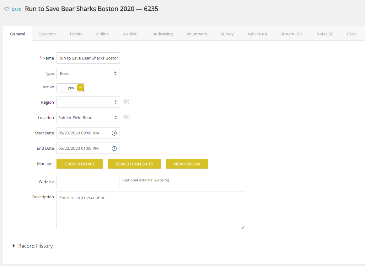Viewport: 365px width, 266px height.
Task: Open the Location dropdown
Action: (x=88, y=117)
